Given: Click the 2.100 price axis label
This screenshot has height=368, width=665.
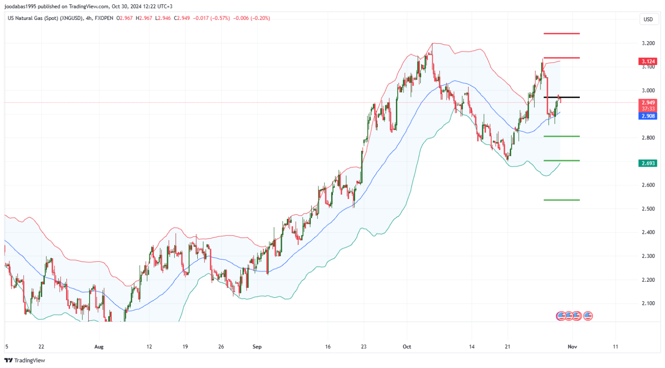Looking at the screenshot, I should click(x=648, y=303).
